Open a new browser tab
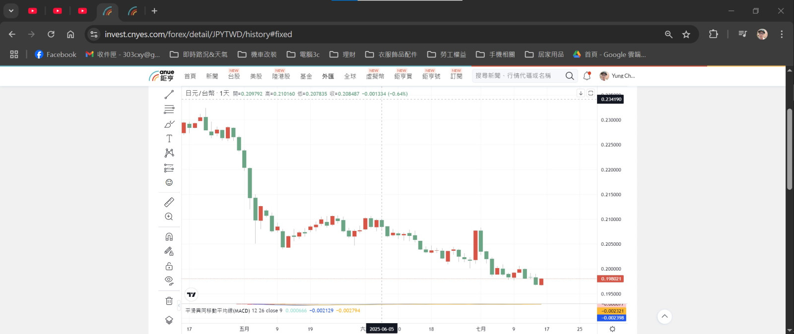Viewport: 794px width, 334px height. (154, 11)
